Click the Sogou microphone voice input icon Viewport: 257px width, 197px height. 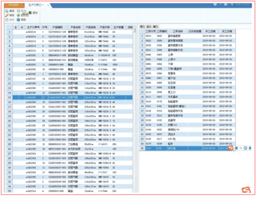(250, 148)
